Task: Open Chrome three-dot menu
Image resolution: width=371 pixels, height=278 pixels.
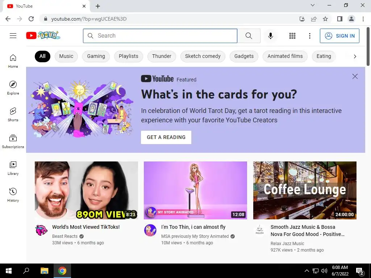Action: [x=363, y=19]
